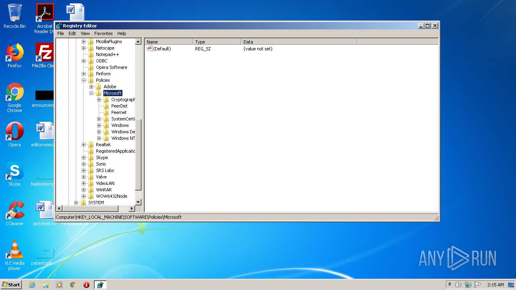Click the tree horizontal scroll right arrow
This screenshot has height=290, width=516.
[131, 208]
